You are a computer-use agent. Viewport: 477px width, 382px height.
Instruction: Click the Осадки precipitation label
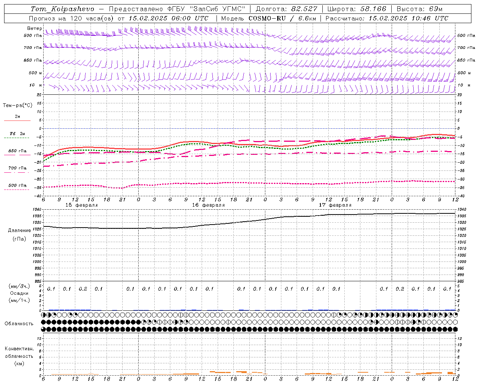click(x=19, y=293)
